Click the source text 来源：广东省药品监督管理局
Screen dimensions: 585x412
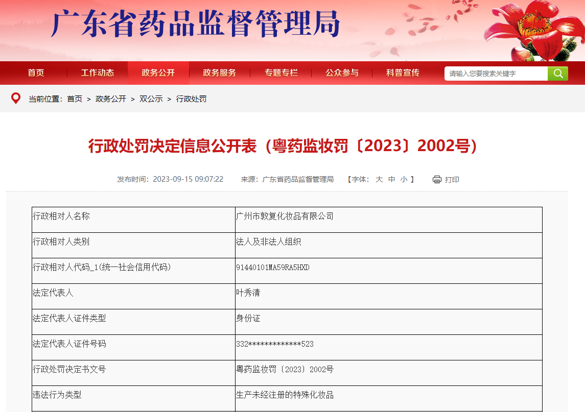coord(287,179)
